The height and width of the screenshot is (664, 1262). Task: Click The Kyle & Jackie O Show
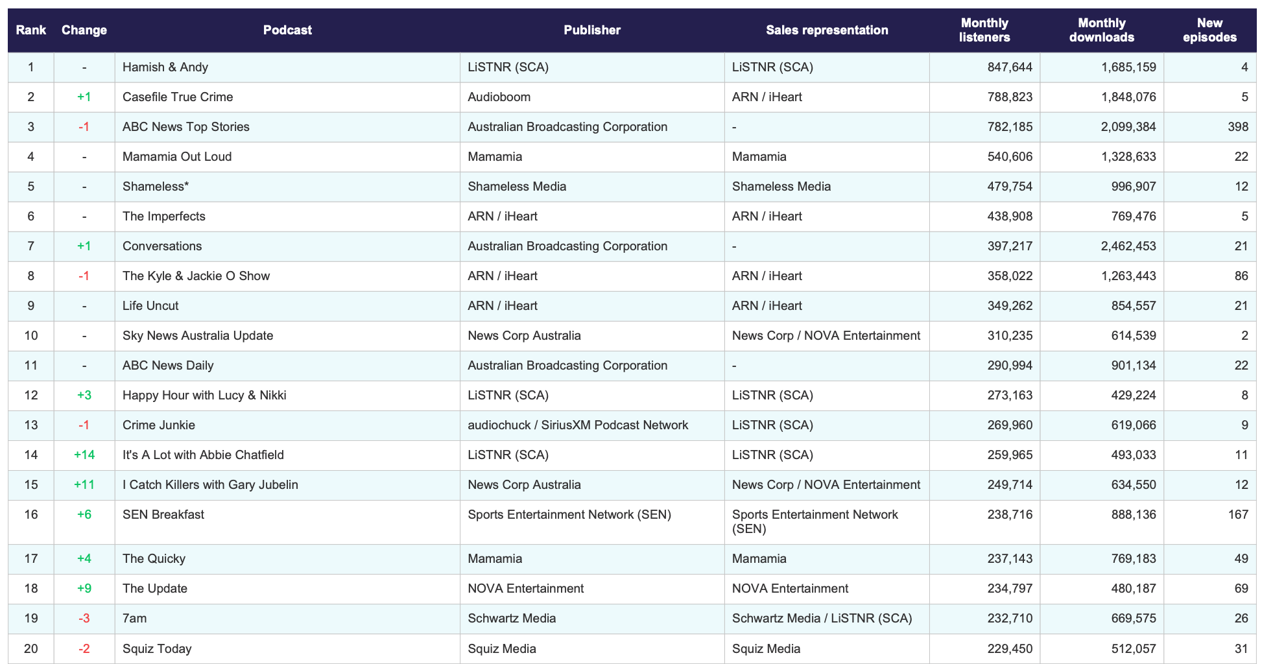[196, 276]
